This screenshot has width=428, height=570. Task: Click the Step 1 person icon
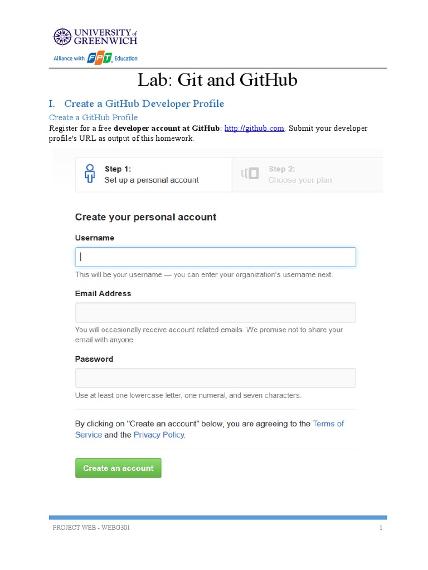pyautogui.click(x=90, y=173)
